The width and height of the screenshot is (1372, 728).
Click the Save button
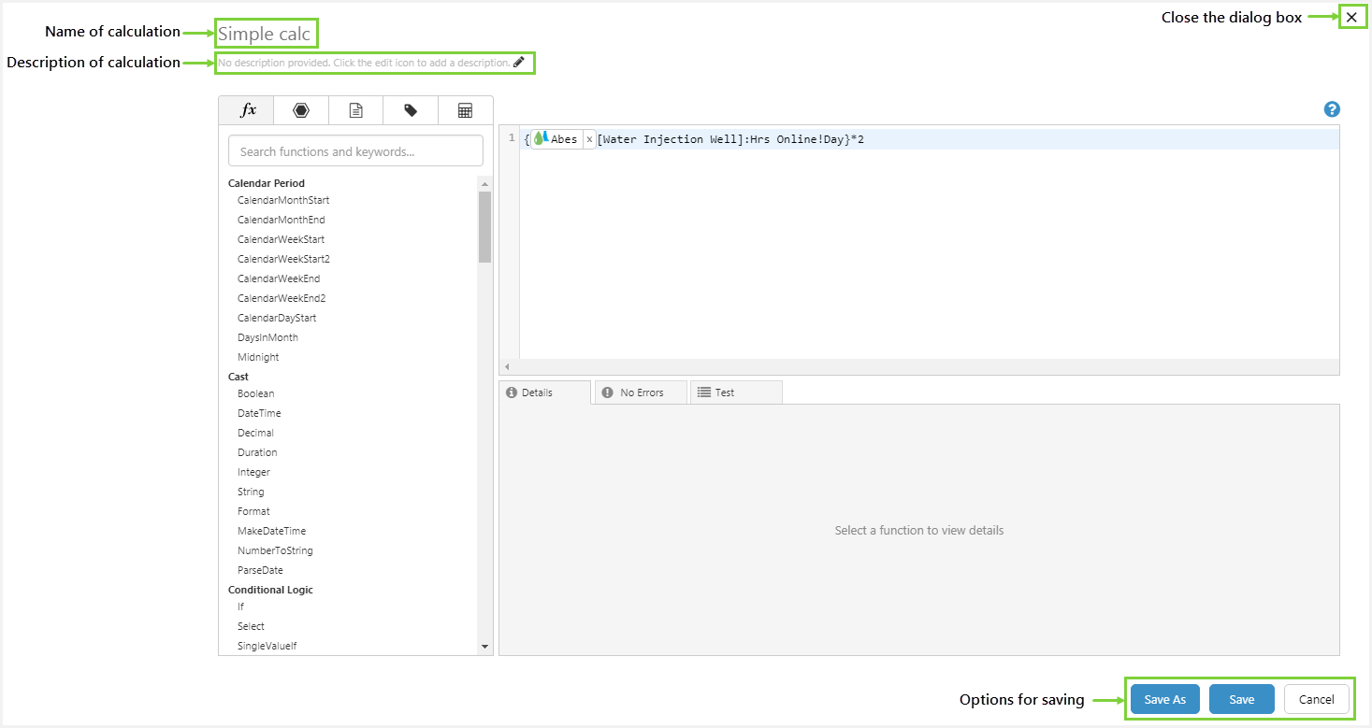point(1241,699)
